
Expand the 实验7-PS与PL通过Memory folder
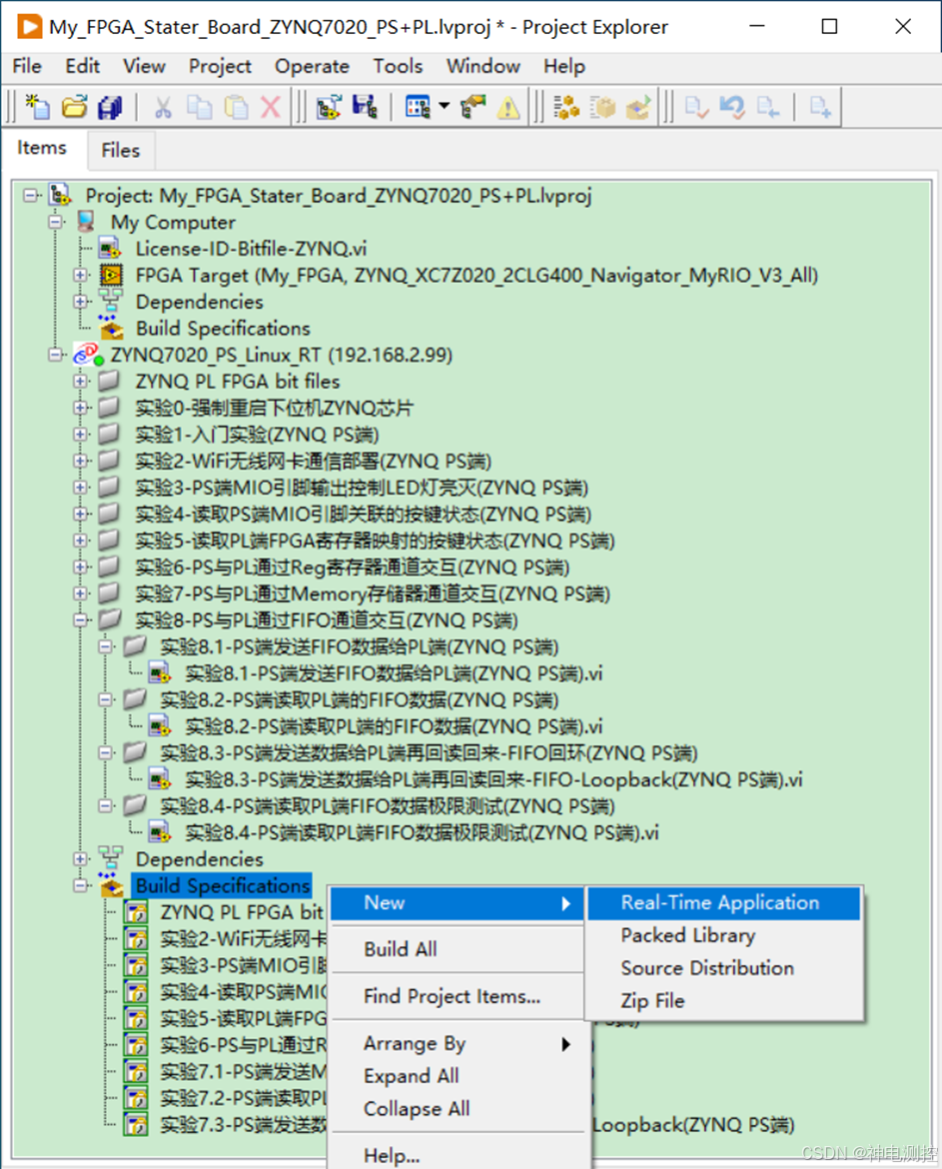(80, 593)
